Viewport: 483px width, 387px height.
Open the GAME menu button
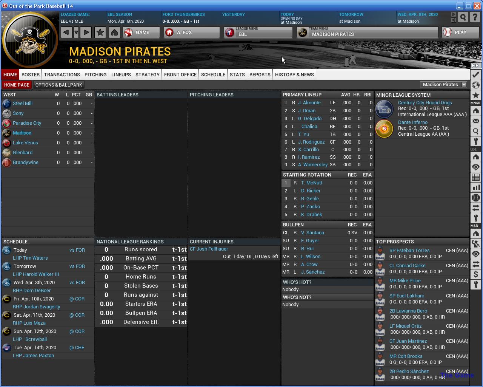[141, 33]
